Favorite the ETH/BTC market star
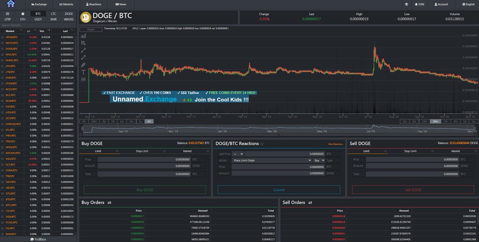 tap(2, 66)
